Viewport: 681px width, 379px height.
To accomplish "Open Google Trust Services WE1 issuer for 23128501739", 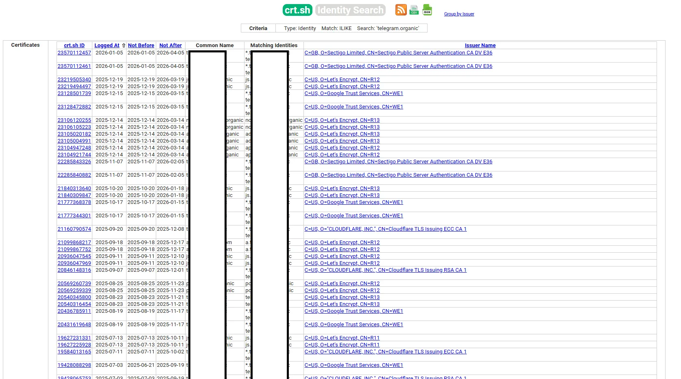I will click(x=354, y=93).
